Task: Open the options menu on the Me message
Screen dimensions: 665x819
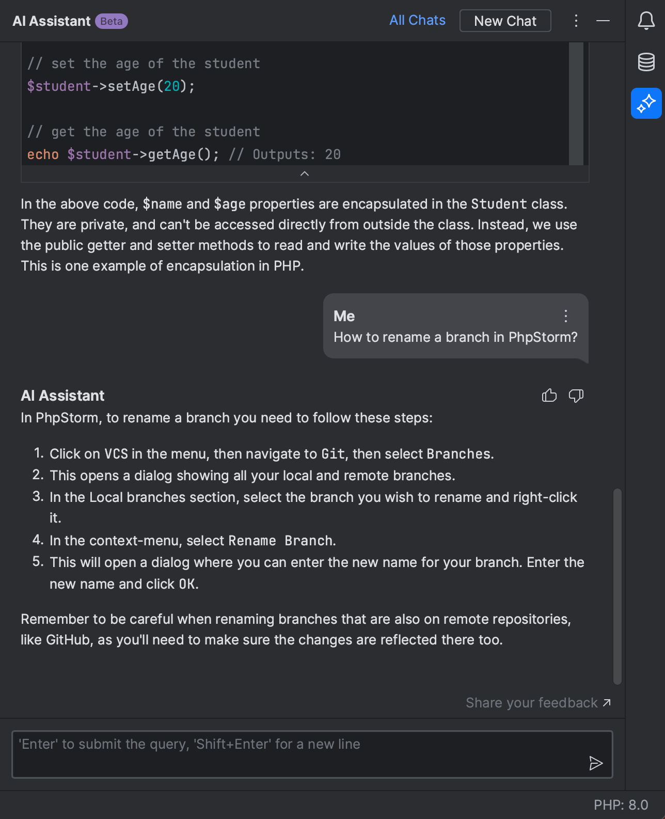Action: (565, 316)
